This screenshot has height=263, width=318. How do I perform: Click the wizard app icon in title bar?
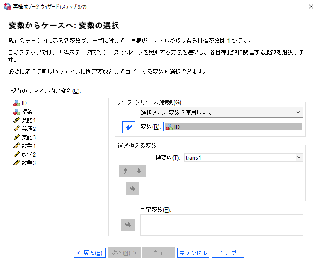7,7
